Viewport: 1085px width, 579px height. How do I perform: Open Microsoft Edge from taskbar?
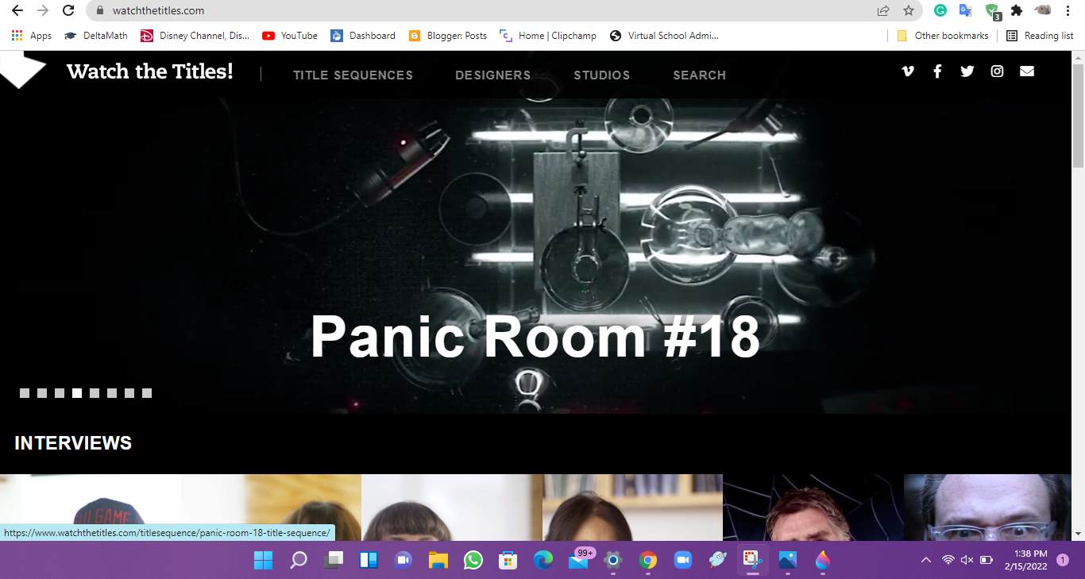click(x=543, y=560)
